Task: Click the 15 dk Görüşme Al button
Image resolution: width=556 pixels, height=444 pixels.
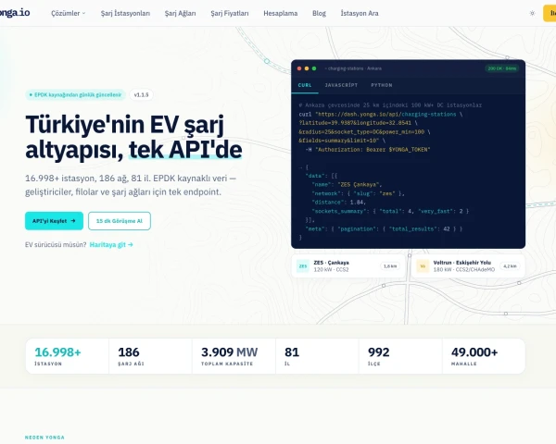Action: (120, 221)
